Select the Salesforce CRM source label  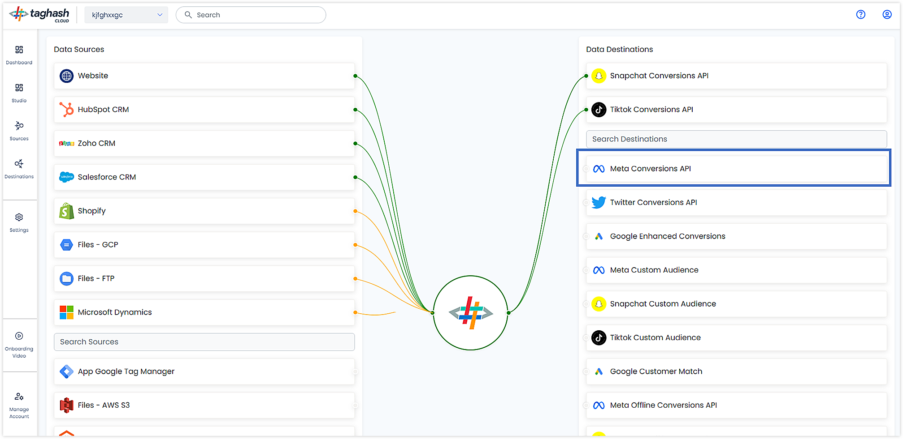click(x=107, y=177)
